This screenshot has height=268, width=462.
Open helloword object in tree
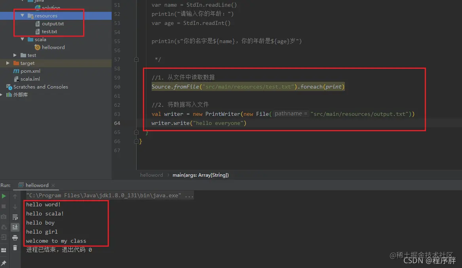[53, 47]
